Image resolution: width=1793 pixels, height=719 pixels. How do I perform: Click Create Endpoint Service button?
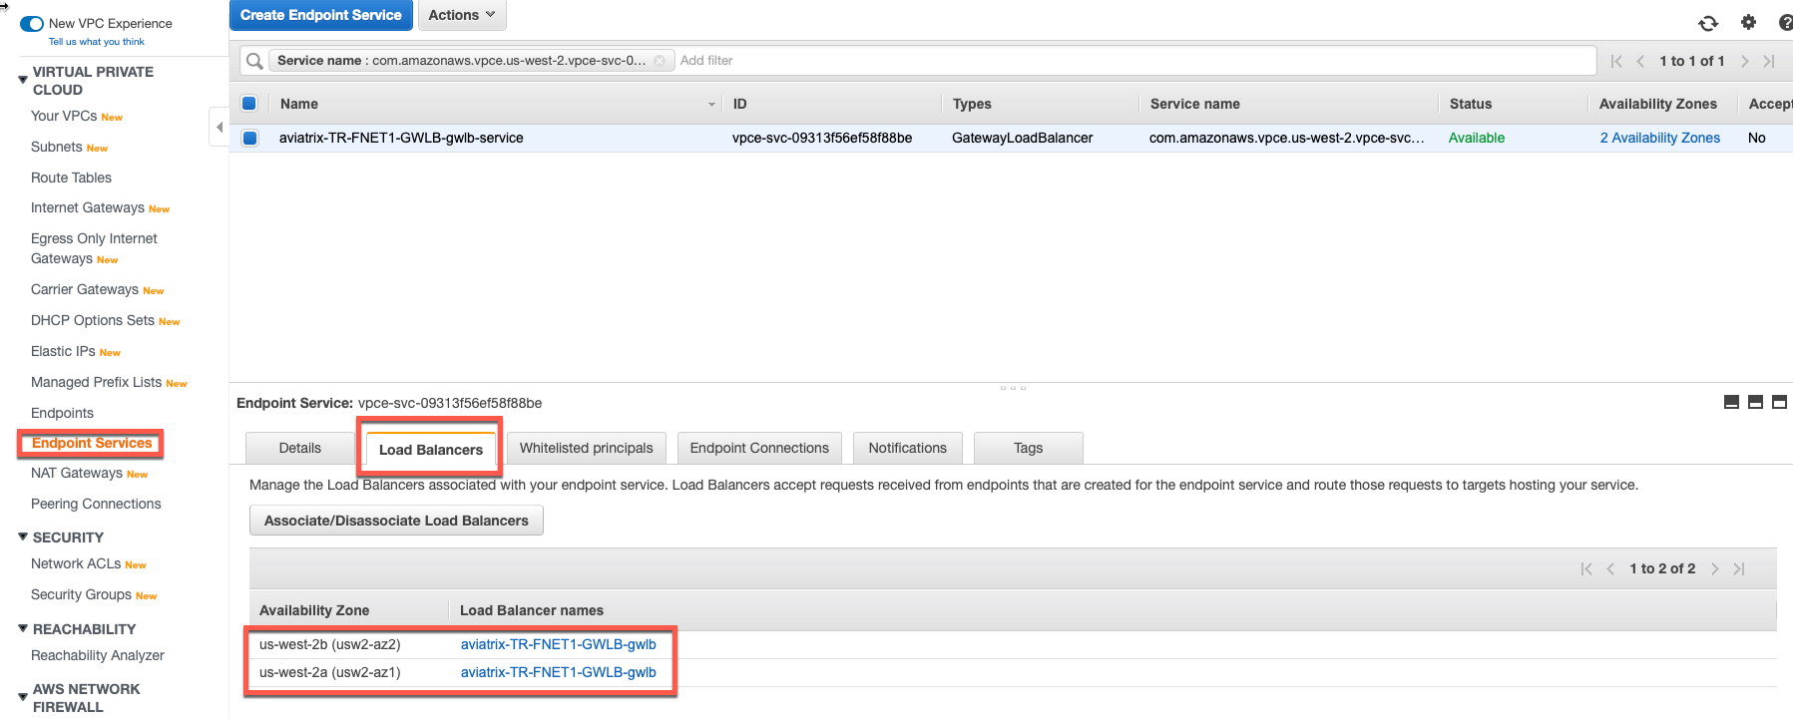pyautogui.click(x=320, y=15)
